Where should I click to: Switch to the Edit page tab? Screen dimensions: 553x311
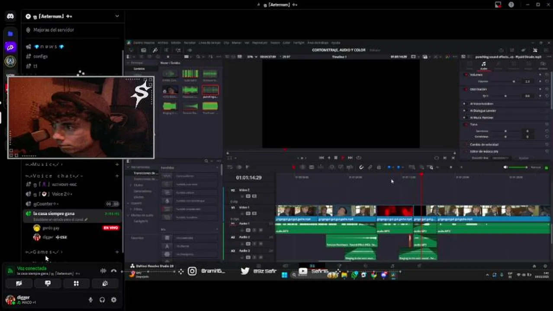tap(312, 266)
